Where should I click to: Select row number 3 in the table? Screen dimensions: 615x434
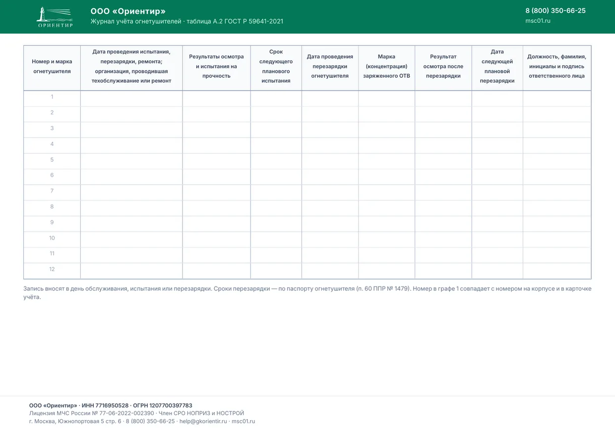307,130
